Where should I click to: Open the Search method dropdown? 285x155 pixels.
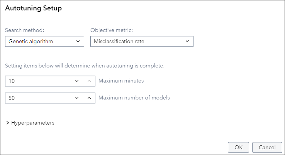pyautogui.click(x=44, y=41)
